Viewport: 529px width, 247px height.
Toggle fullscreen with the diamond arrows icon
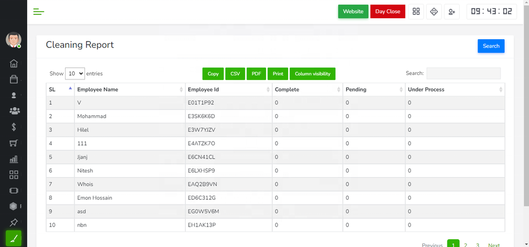tap(434, 12)
